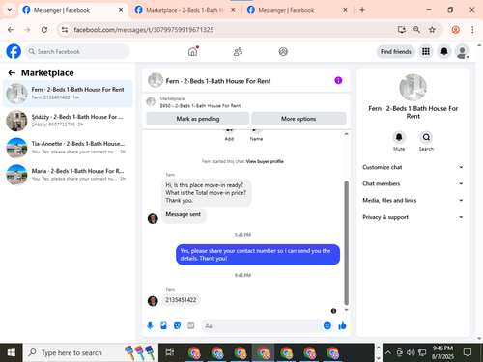This screenshot has height=362, width=483.
Task: Open Windows notification center icon
Action: (x=467, y=352)
